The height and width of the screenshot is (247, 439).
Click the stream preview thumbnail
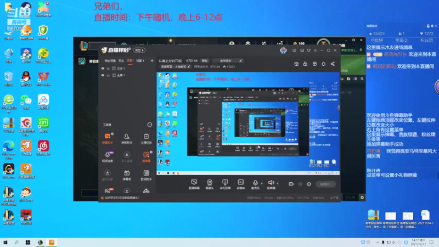pyautogui.click(x=248, y=123)
